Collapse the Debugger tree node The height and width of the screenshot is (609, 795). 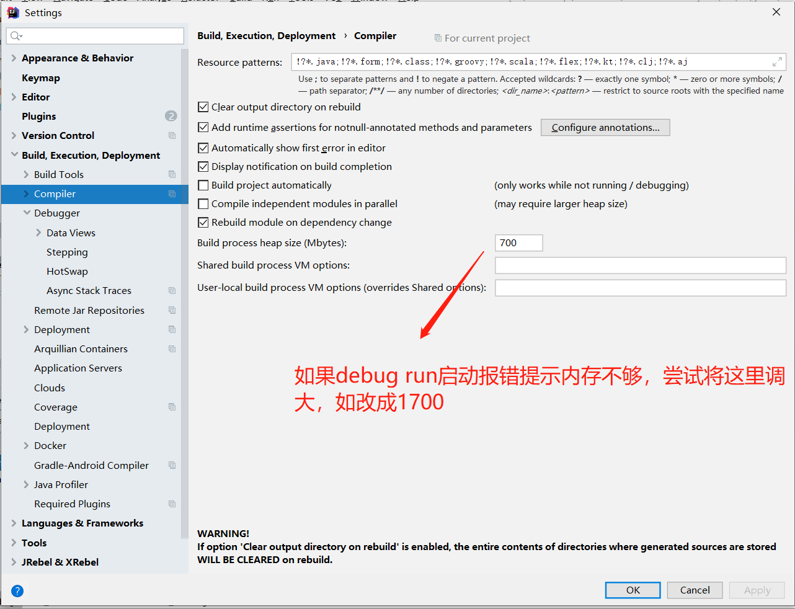pos(27,213)
